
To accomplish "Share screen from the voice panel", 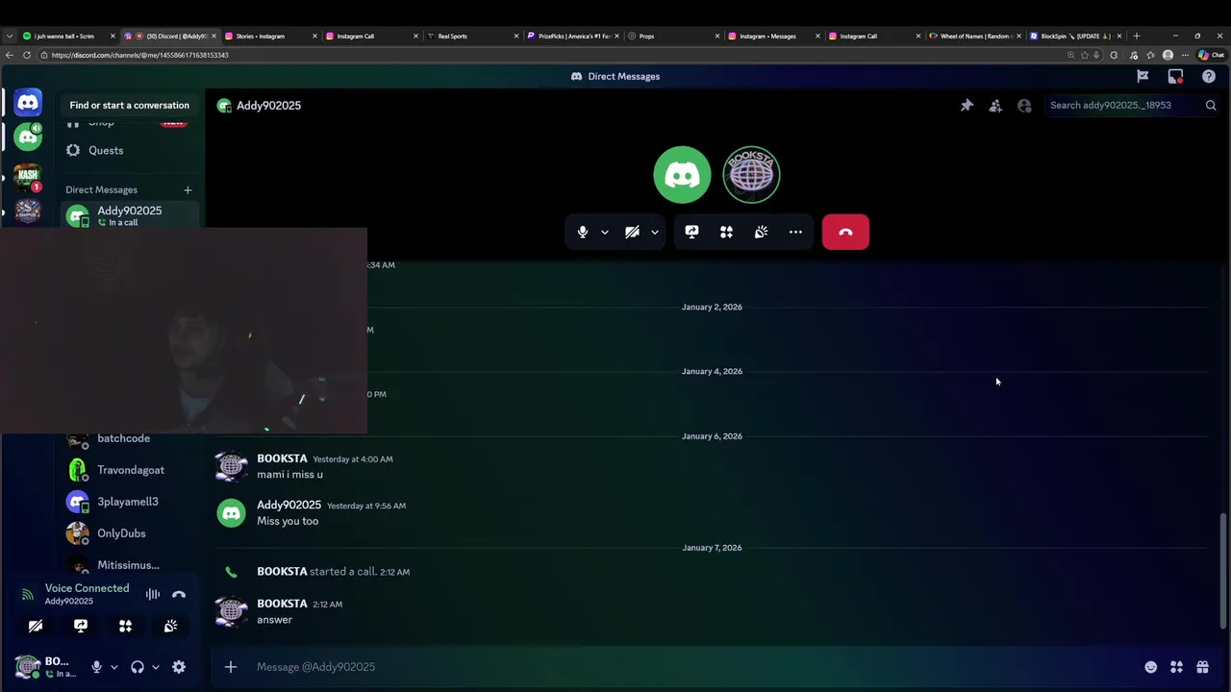I will (x=81, y=626).
